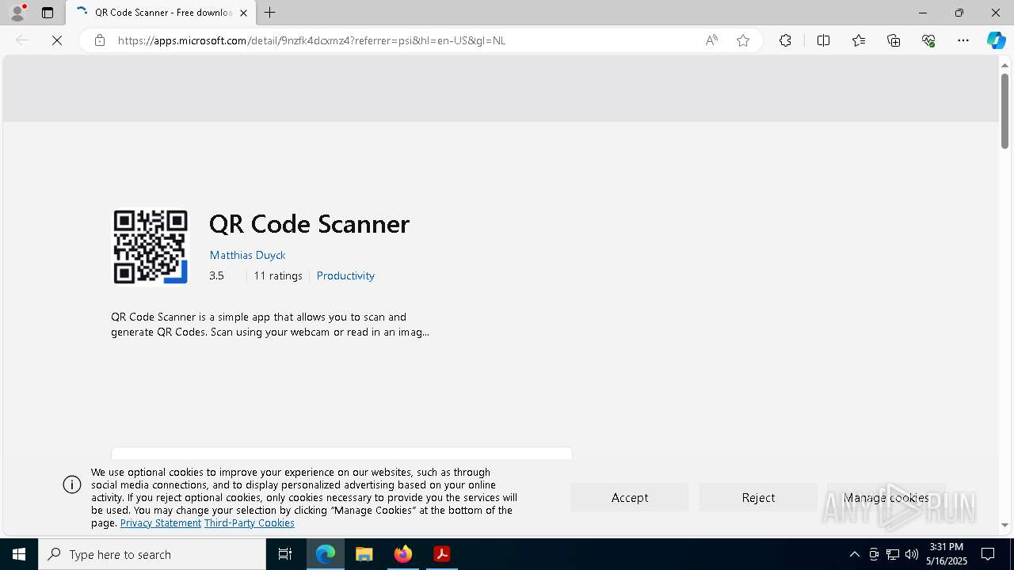This screenshot has width=1014, height=570.
Task: Open the network status tray icon
Action: click(893, 554)
